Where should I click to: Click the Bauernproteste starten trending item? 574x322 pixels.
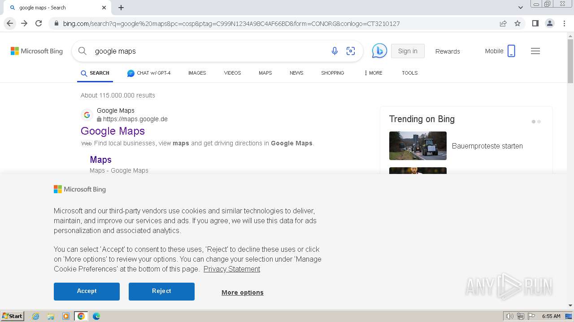click(487, 146)
